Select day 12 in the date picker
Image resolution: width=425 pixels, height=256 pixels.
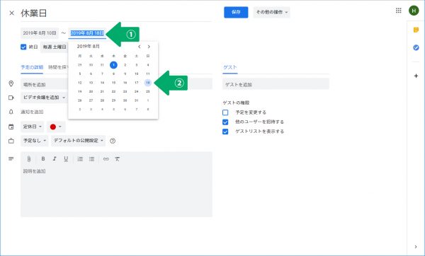79,83
